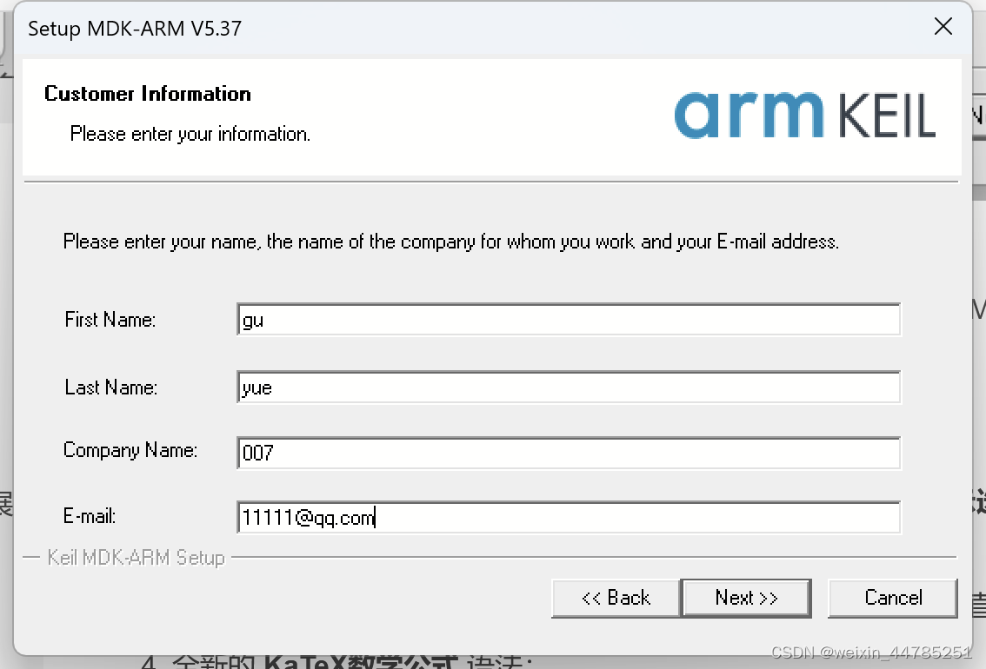This screenshot has width=986, height=669.
Task: Click the 'Please enter your information.' text
Action: pyautogui.click(x=190, y=134)
